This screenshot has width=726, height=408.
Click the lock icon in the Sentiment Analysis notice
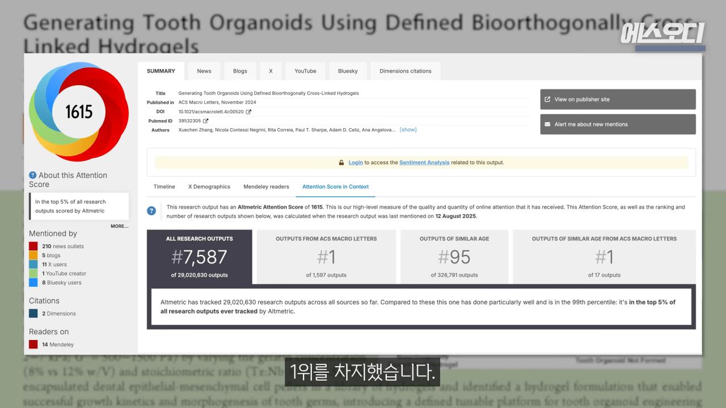pos(341,163)
